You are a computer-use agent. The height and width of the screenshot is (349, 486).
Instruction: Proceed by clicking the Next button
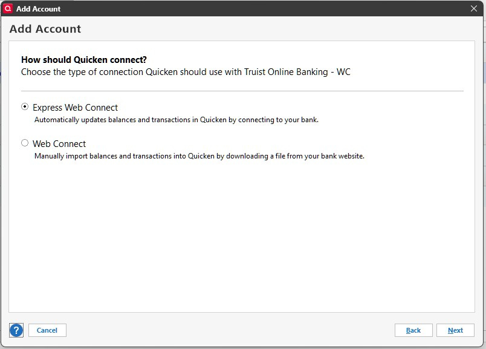point(455,330)
